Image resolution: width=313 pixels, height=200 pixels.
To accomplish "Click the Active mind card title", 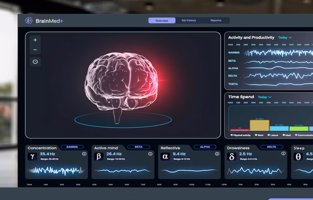I will pos(106,148).
